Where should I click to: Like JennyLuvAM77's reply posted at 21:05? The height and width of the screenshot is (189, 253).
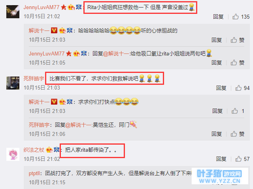click(237, 63)
